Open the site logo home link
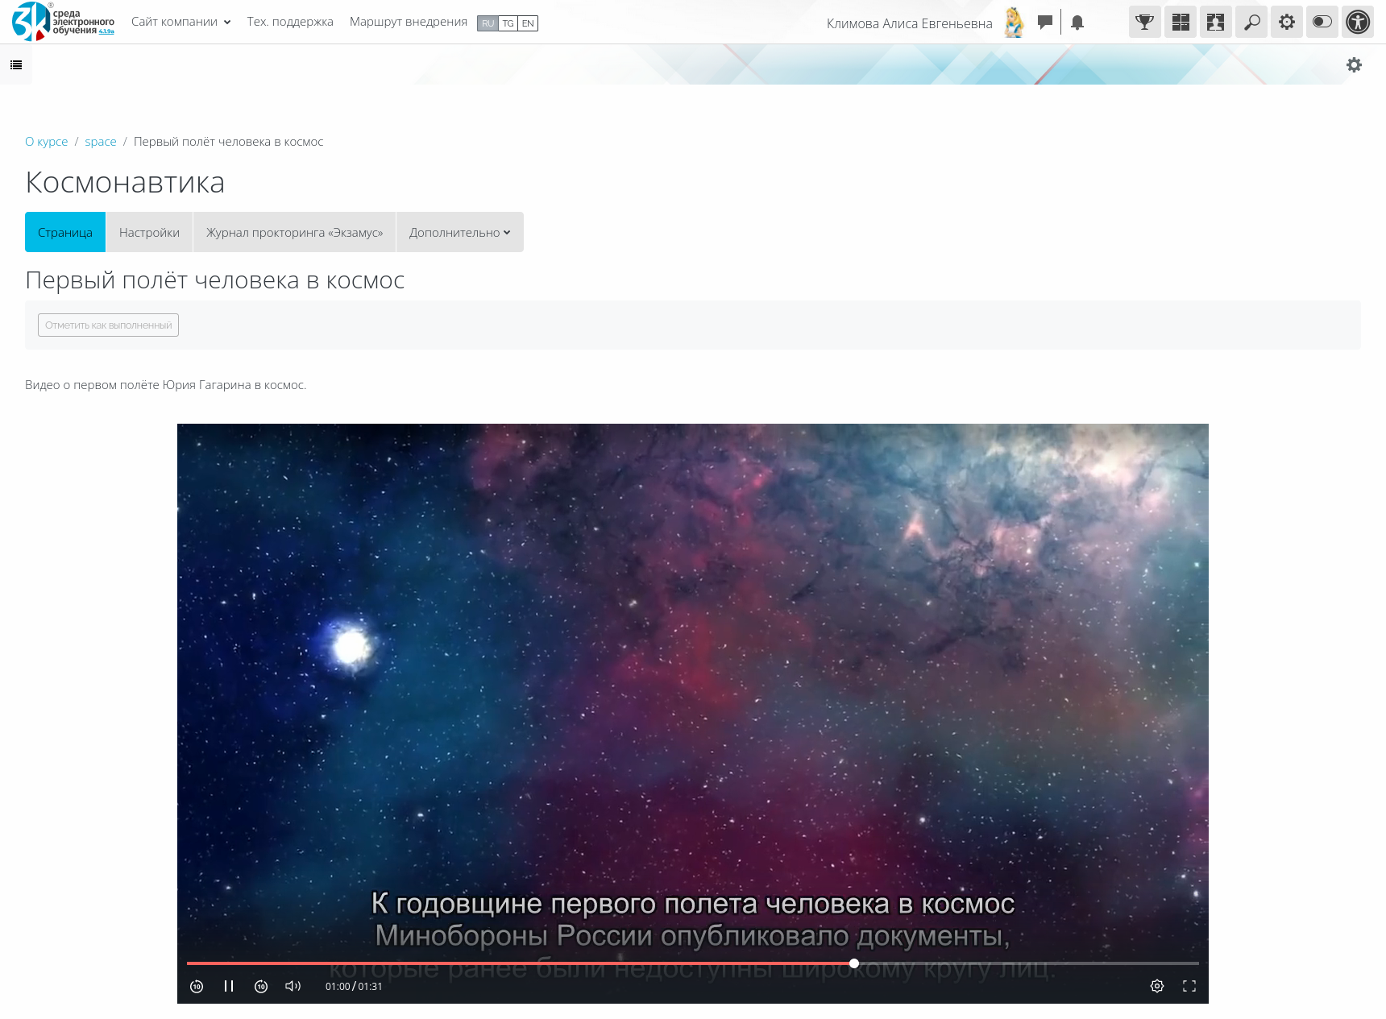This screenshot has height=1019, width=1386. pyautogui.click(x=63, y=22)
